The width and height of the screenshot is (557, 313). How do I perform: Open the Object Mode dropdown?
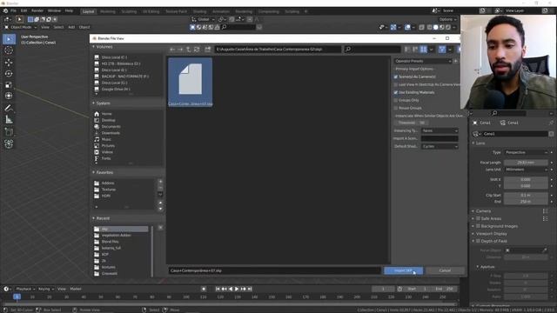pyautogui.click(x=21, y=27)
